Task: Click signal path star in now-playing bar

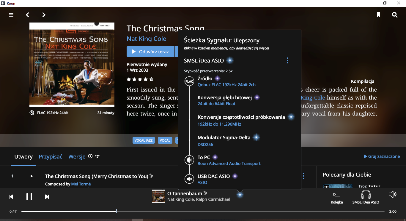Action: (x=240, y=195)
